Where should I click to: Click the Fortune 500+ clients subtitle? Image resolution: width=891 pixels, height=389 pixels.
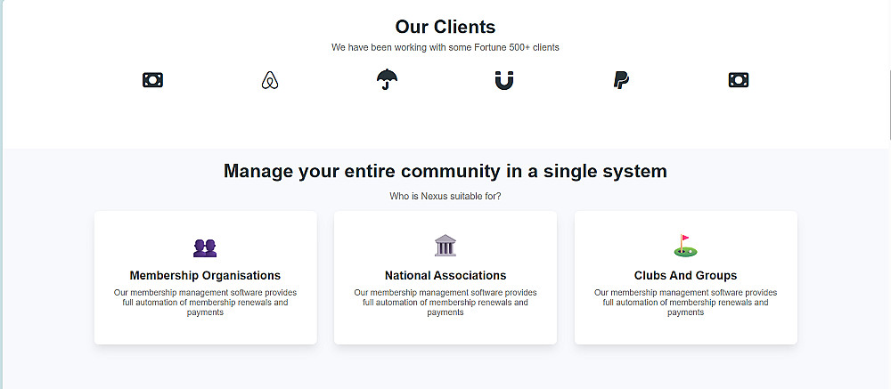(x=445, y=47)
